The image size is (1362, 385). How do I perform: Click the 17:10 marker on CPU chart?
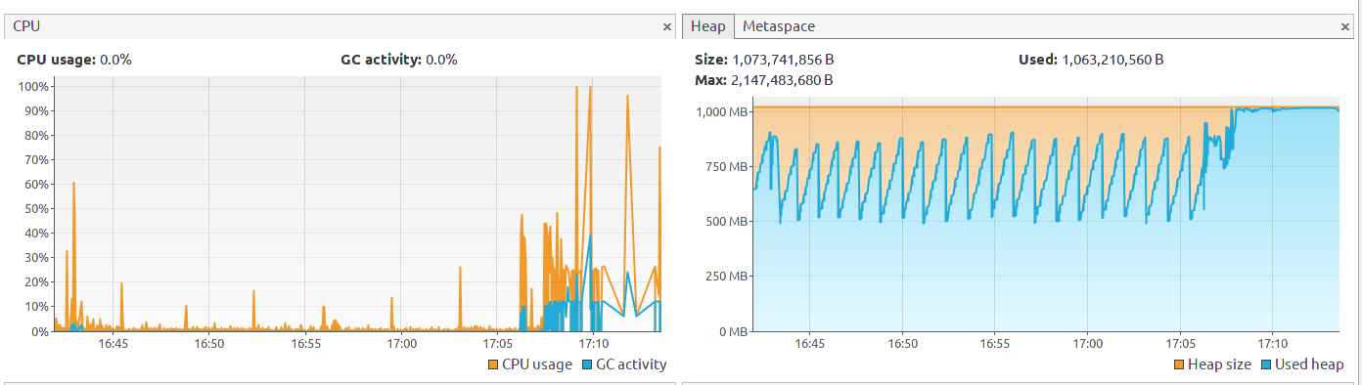click(593, 344)
